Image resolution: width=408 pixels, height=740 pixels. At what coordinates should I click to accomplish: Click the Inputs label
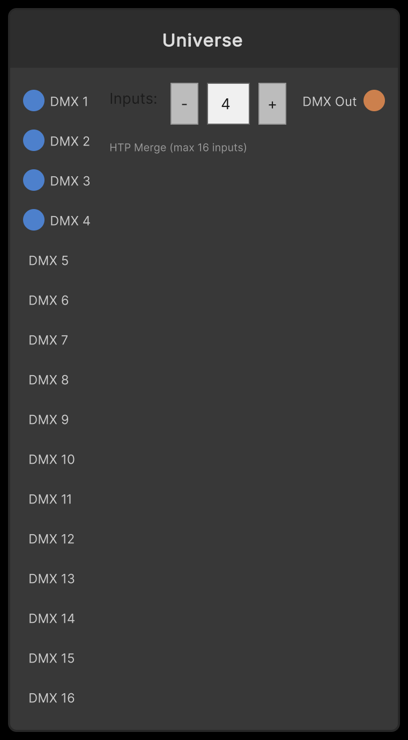point(133,99)
